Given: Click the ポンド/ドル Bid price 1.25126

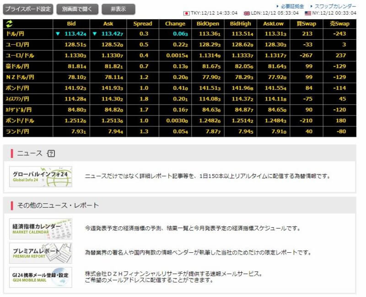Looking at the screenshot, I should pos(75,120).
